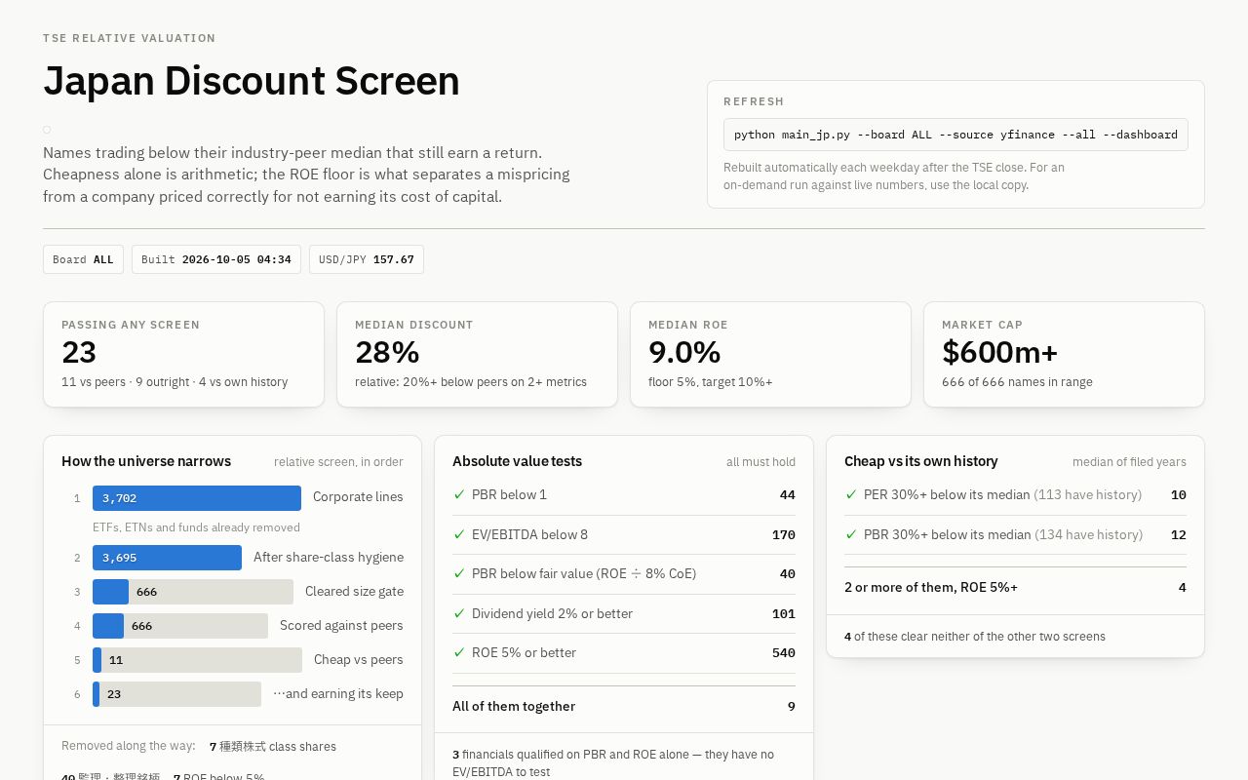This screenshot has height=780, width=1248.
Task: Click the green check beside PBR below 1
Action: [x=459, y=494]
